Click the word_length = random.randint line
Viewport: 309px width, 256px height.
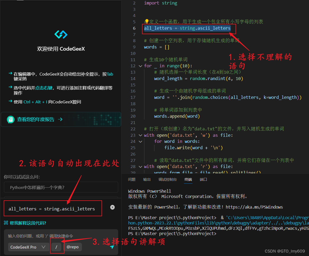tap(199, 79)
